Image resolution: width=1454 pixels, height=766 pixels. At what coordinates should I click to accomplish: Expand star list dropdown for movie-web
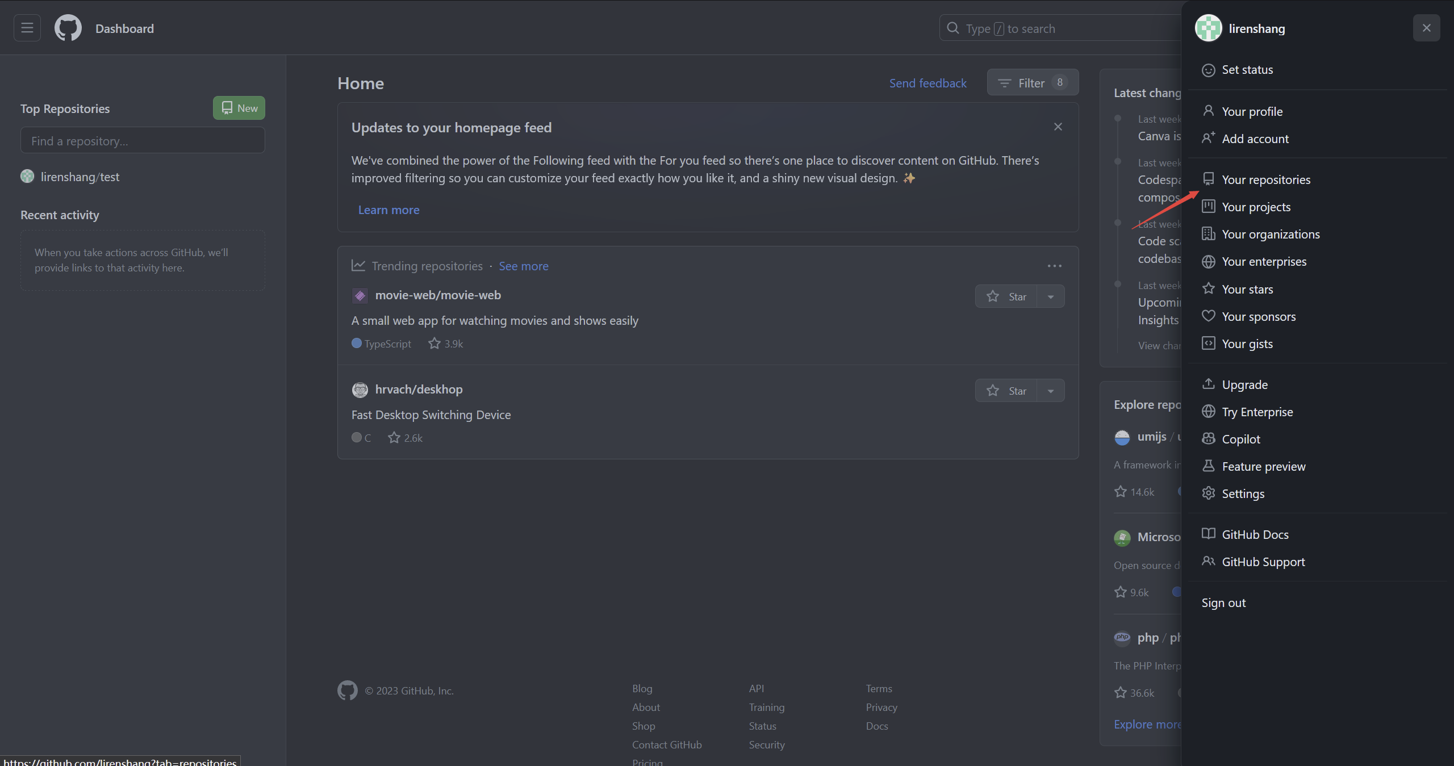pos(1051,296)
